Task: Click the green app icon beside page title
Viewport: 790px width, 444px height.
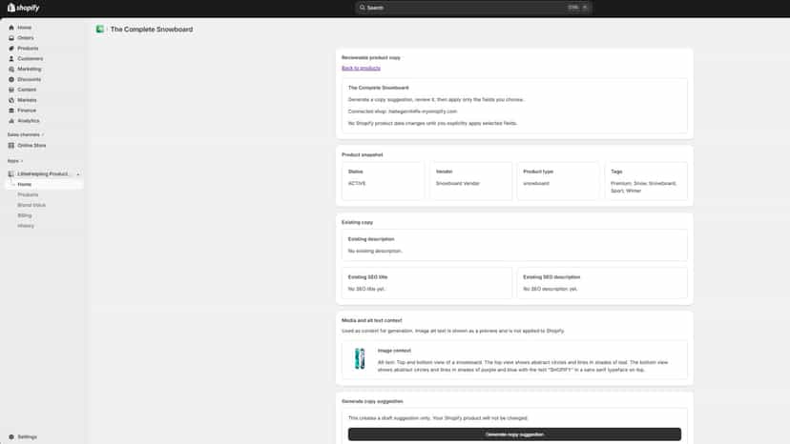Action: [x=100, y=30]
